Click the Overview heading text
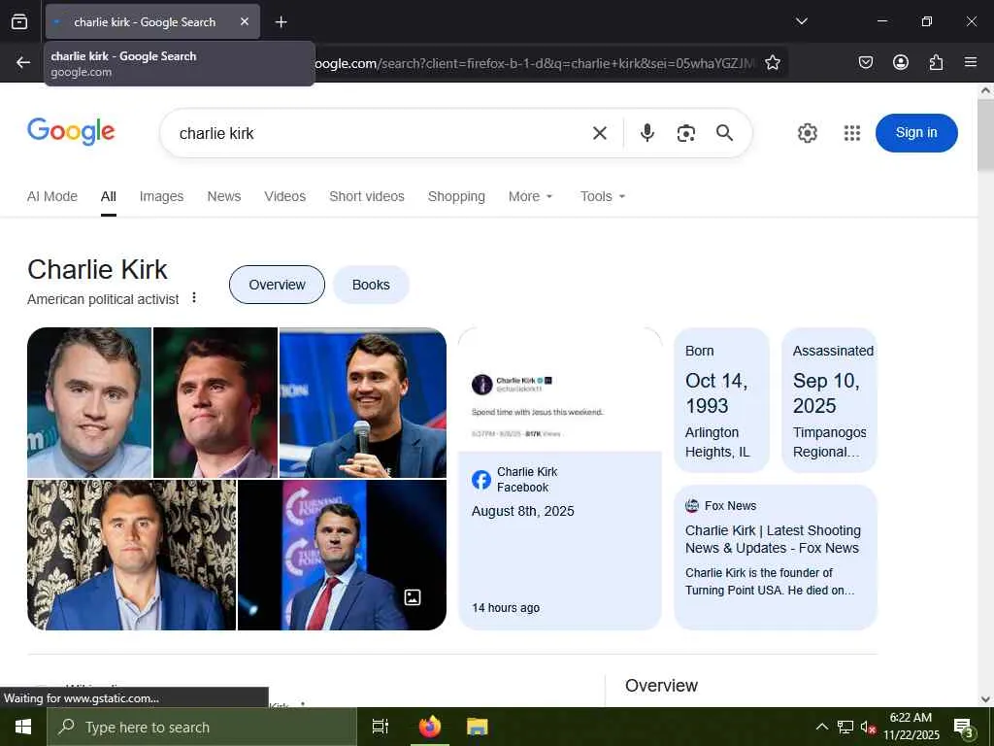994x746 pixels. (x=661, y=686)
